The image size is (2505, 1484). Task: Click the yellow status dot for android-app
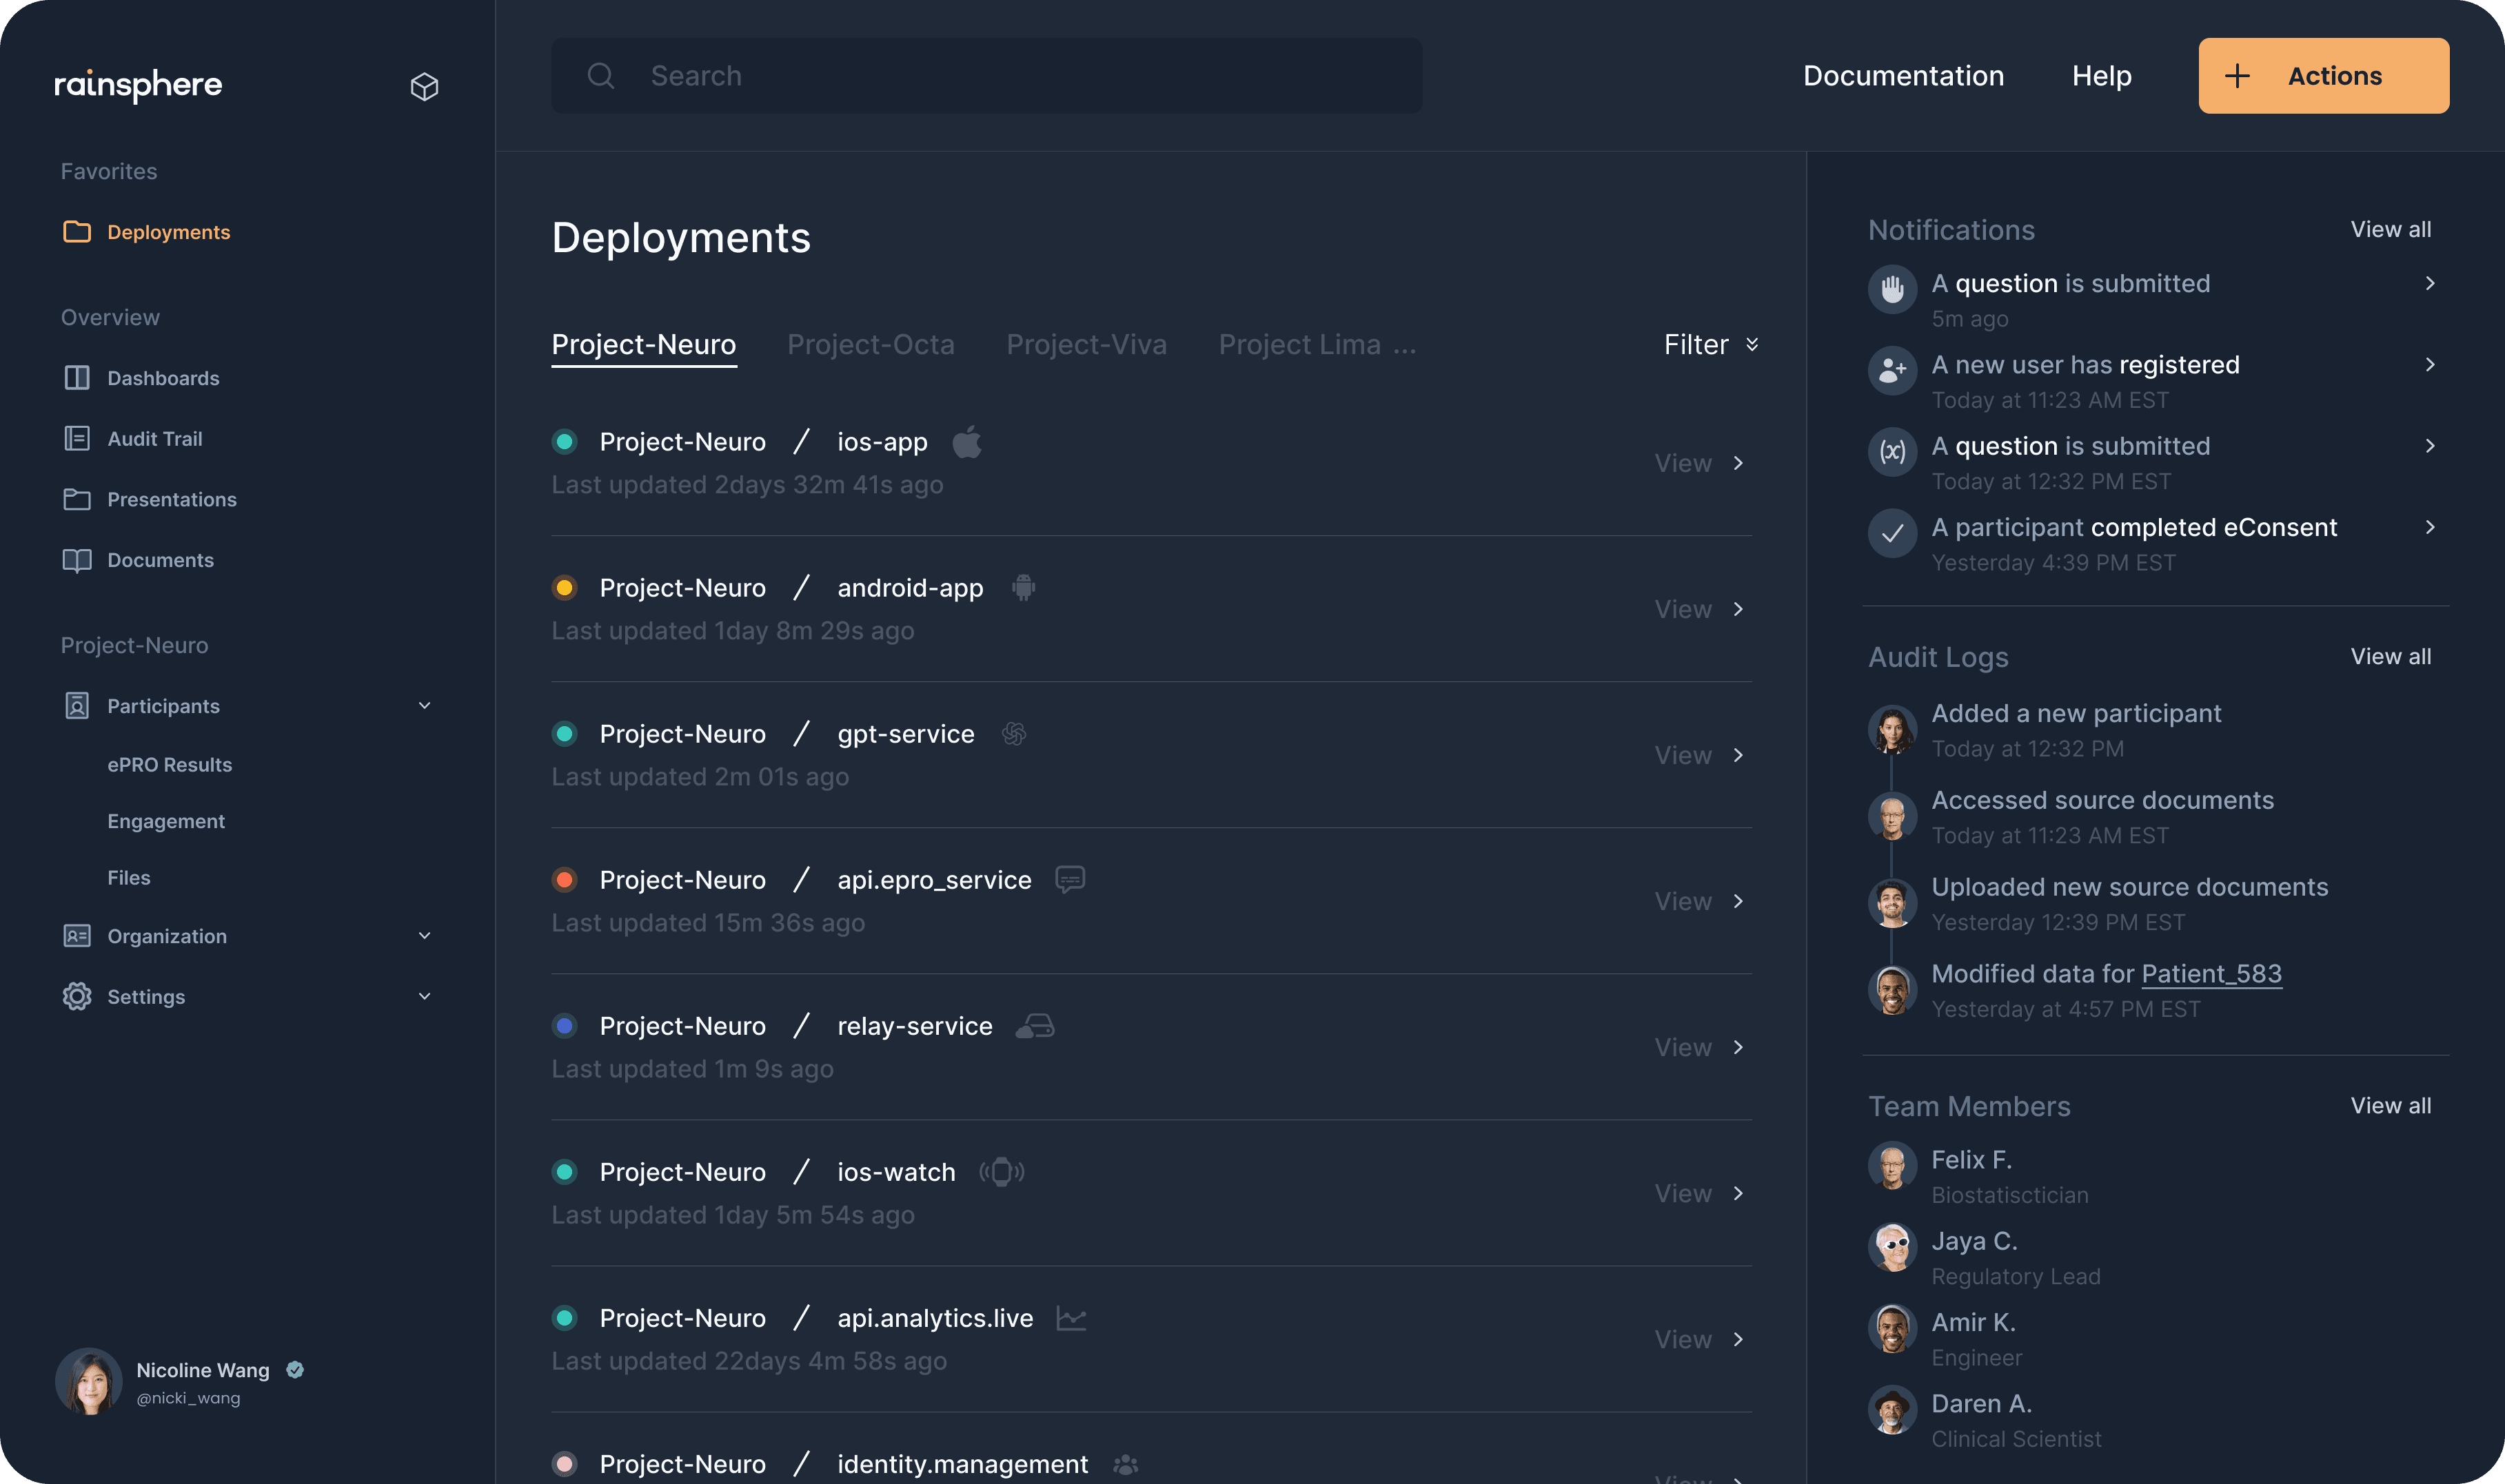coord(565,587)
